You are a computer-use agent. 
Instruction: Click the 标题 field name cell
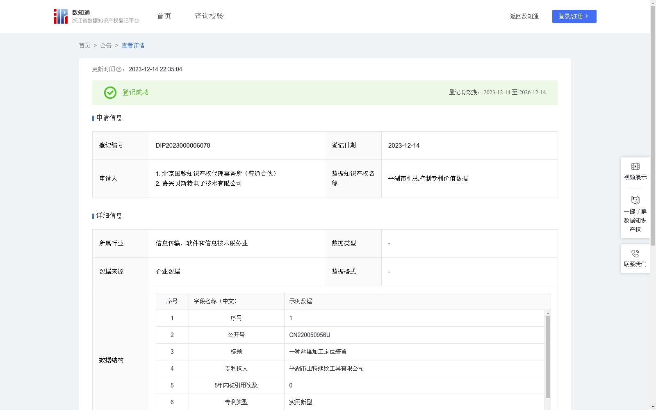(236, 351)
